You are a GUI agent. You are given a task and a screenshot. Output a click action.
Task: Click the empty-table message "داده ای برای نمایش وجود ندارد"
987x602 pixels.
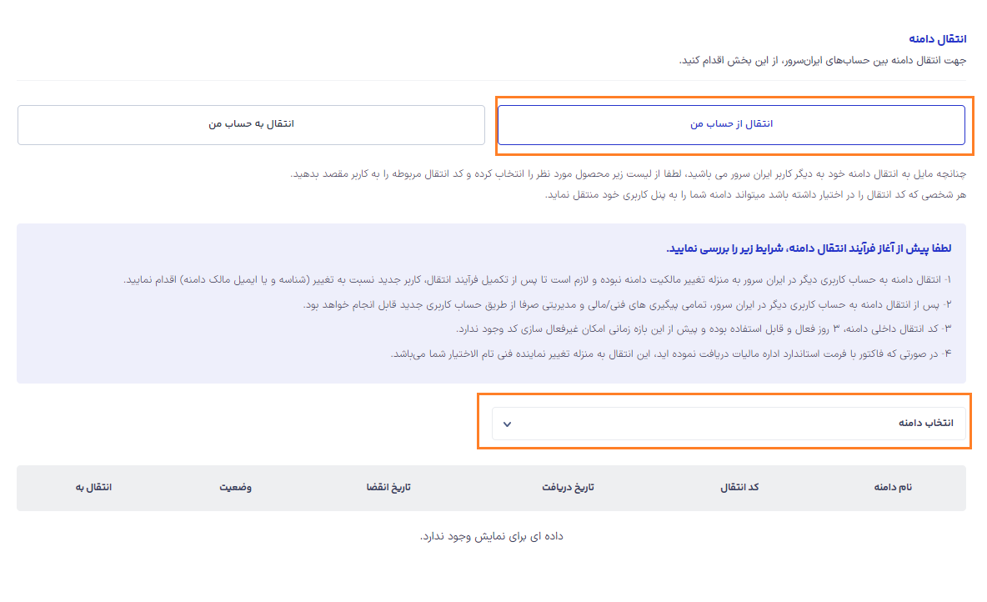pos(492,536)
